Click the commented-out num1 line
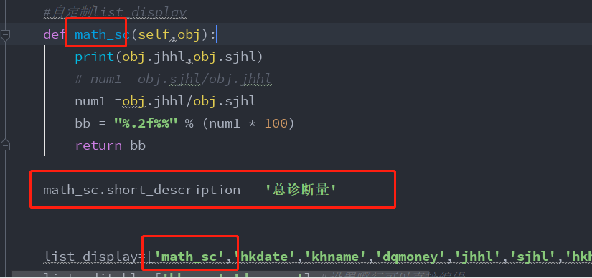This screenshot has height=278, width=592. click(x=174, y=80)
